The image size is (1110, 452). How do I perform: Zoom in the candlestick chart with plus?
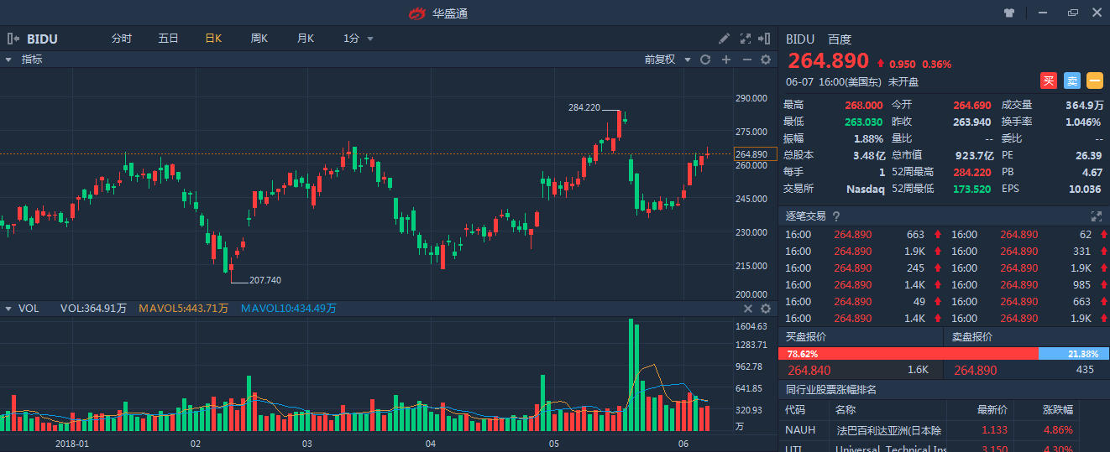point(726,60)
